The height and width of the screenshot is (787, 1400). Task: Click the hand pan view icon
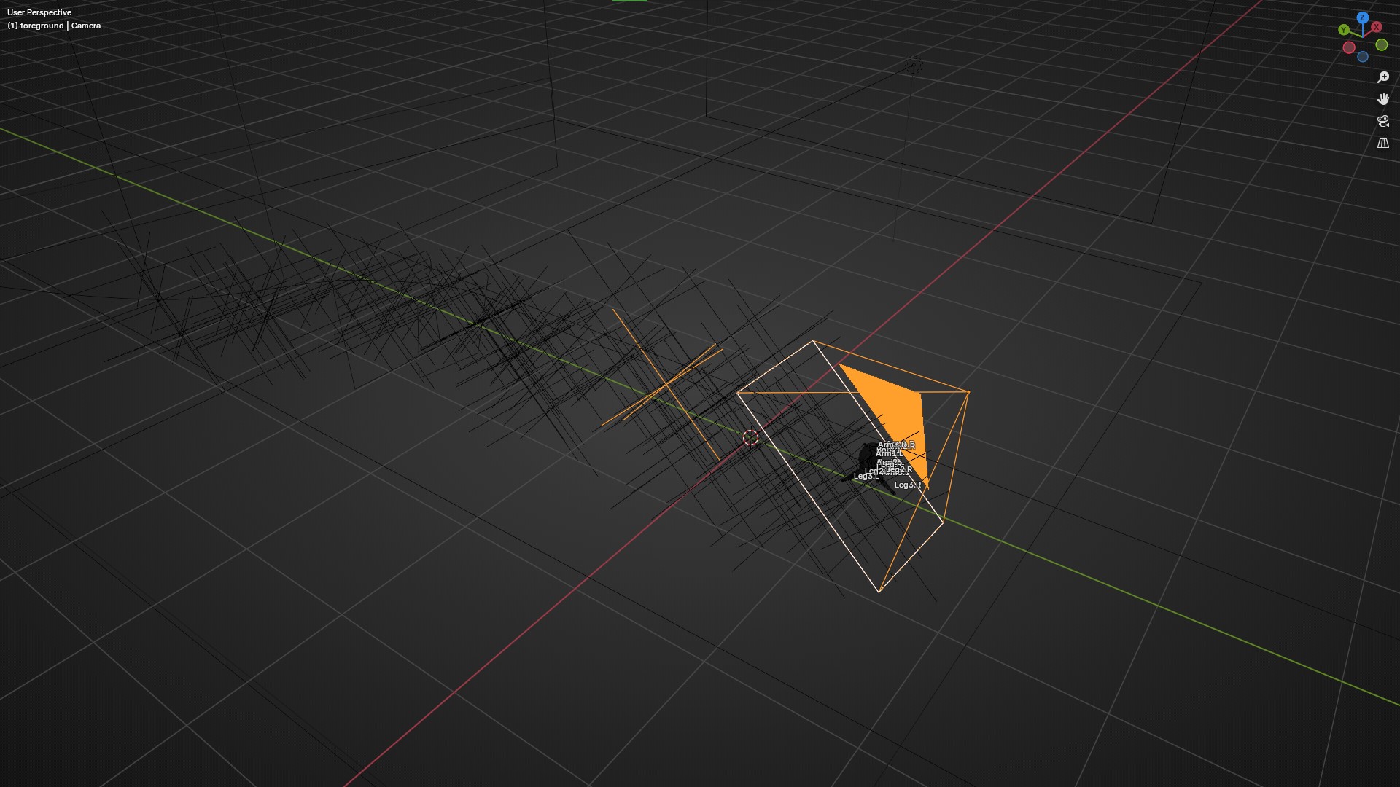1383,99
